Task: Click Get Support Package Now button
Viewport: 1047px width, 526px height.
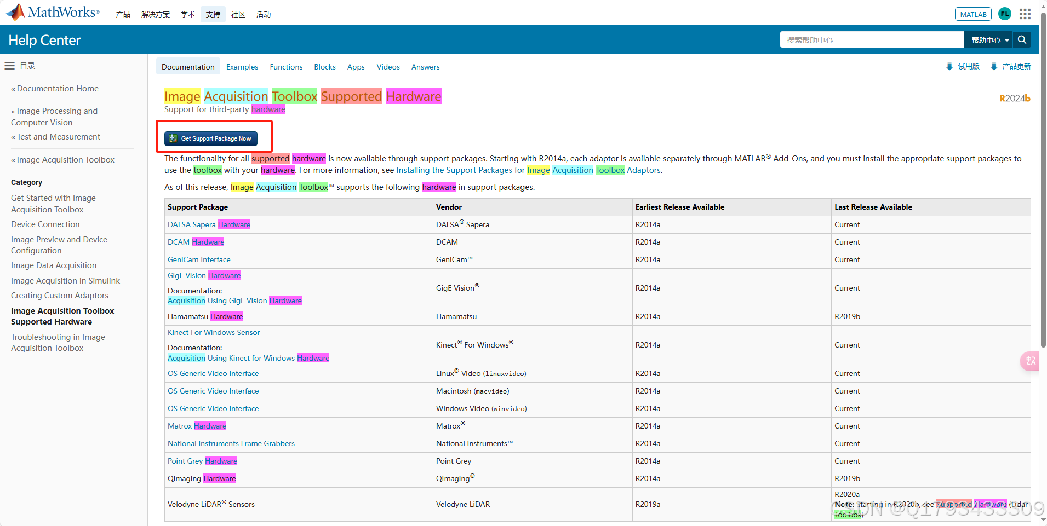Action: pos(211,138)
